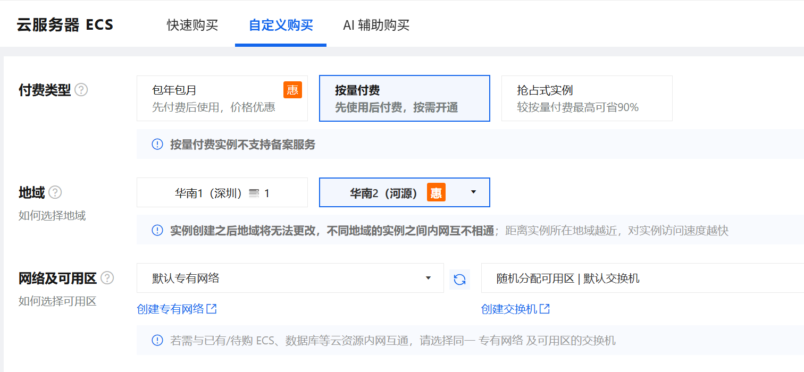Screen dimensions: 804x372
Task: Click the info icon in the 内网互通 notice
Action: (x=157, y=340)
